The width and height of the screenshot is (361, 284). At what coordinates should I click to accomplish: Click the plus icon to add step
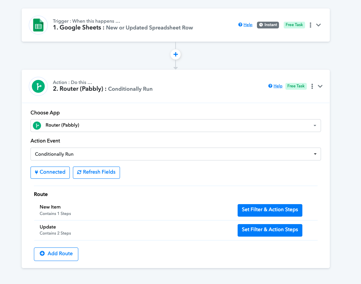[176, 54]
